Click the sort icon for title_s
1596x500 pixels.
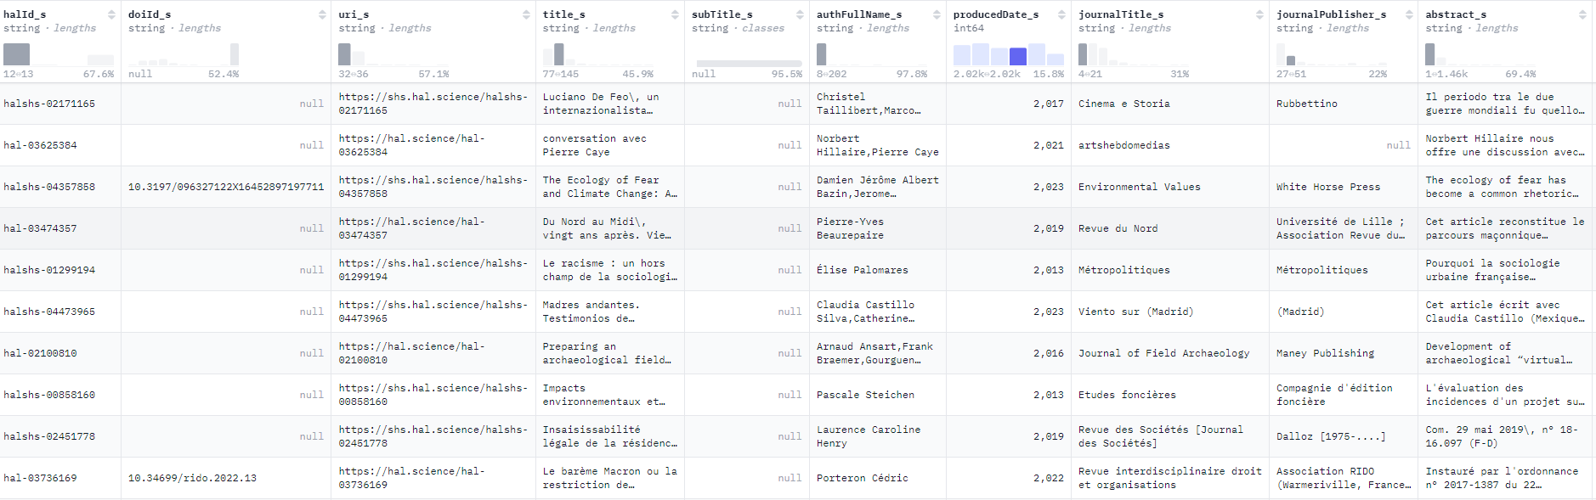pos(675,14)
